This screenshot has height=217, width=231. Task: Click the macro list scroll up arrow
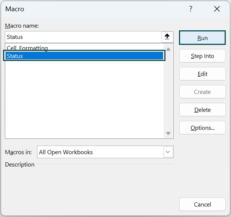(168, 49)
